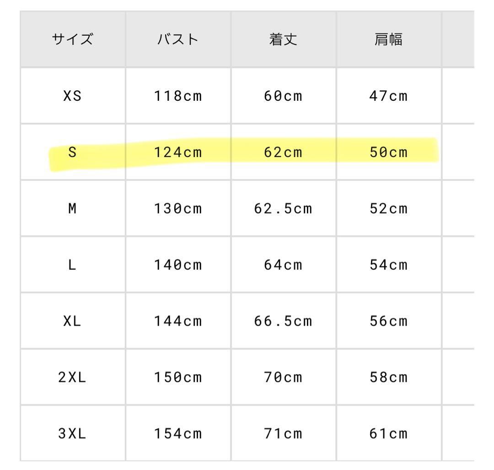Select the 2XL size cell
This screenshot has width=494, height=470.
pos(72,378)
